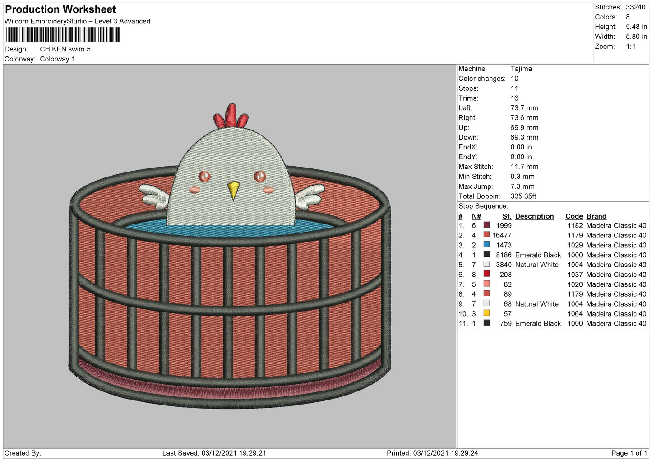Screen dimensions: 652x461
Task: Select the blue swatch in stop 3
Action: (x=486, y=245)
